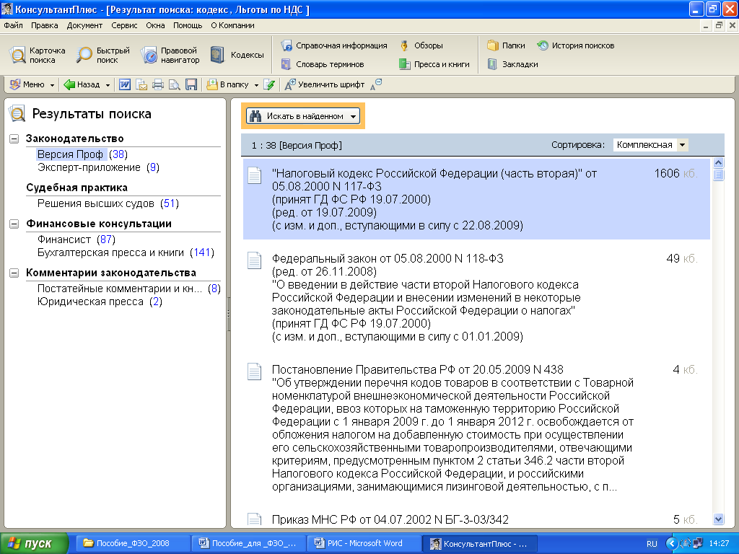739x554 pixels.
Task: Open Справочная информация
Action: coord(334,45)
